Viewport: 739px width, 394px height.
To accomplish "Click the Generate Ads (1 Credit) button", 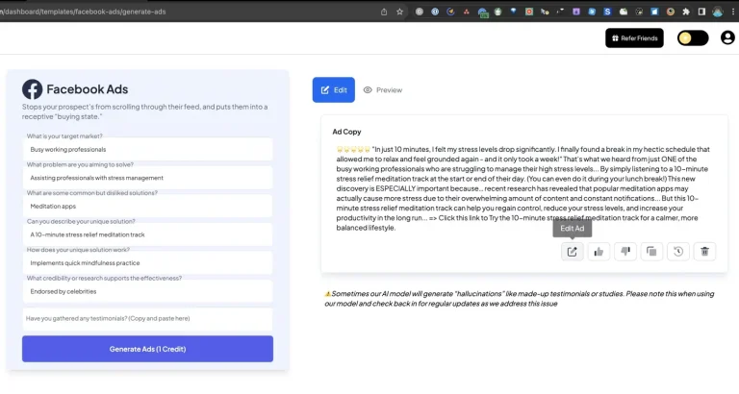I will pyautogui.click(x=147, y=348).
